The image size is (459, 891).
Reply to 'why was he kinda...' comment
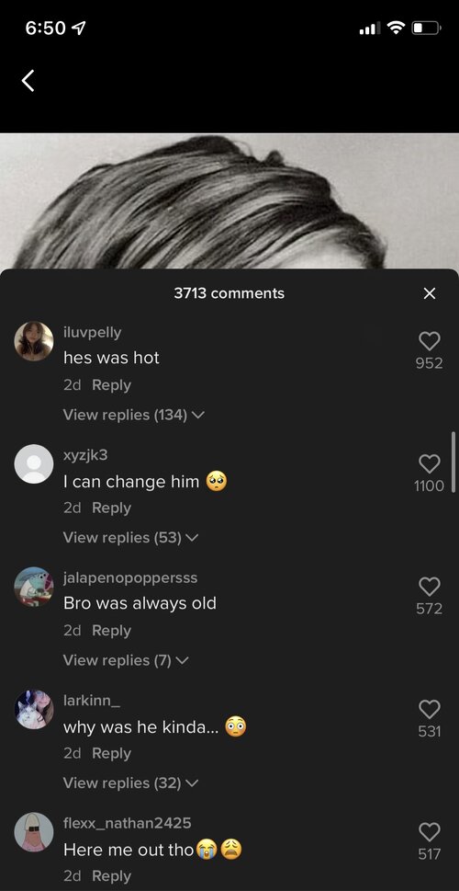(111, 753)
